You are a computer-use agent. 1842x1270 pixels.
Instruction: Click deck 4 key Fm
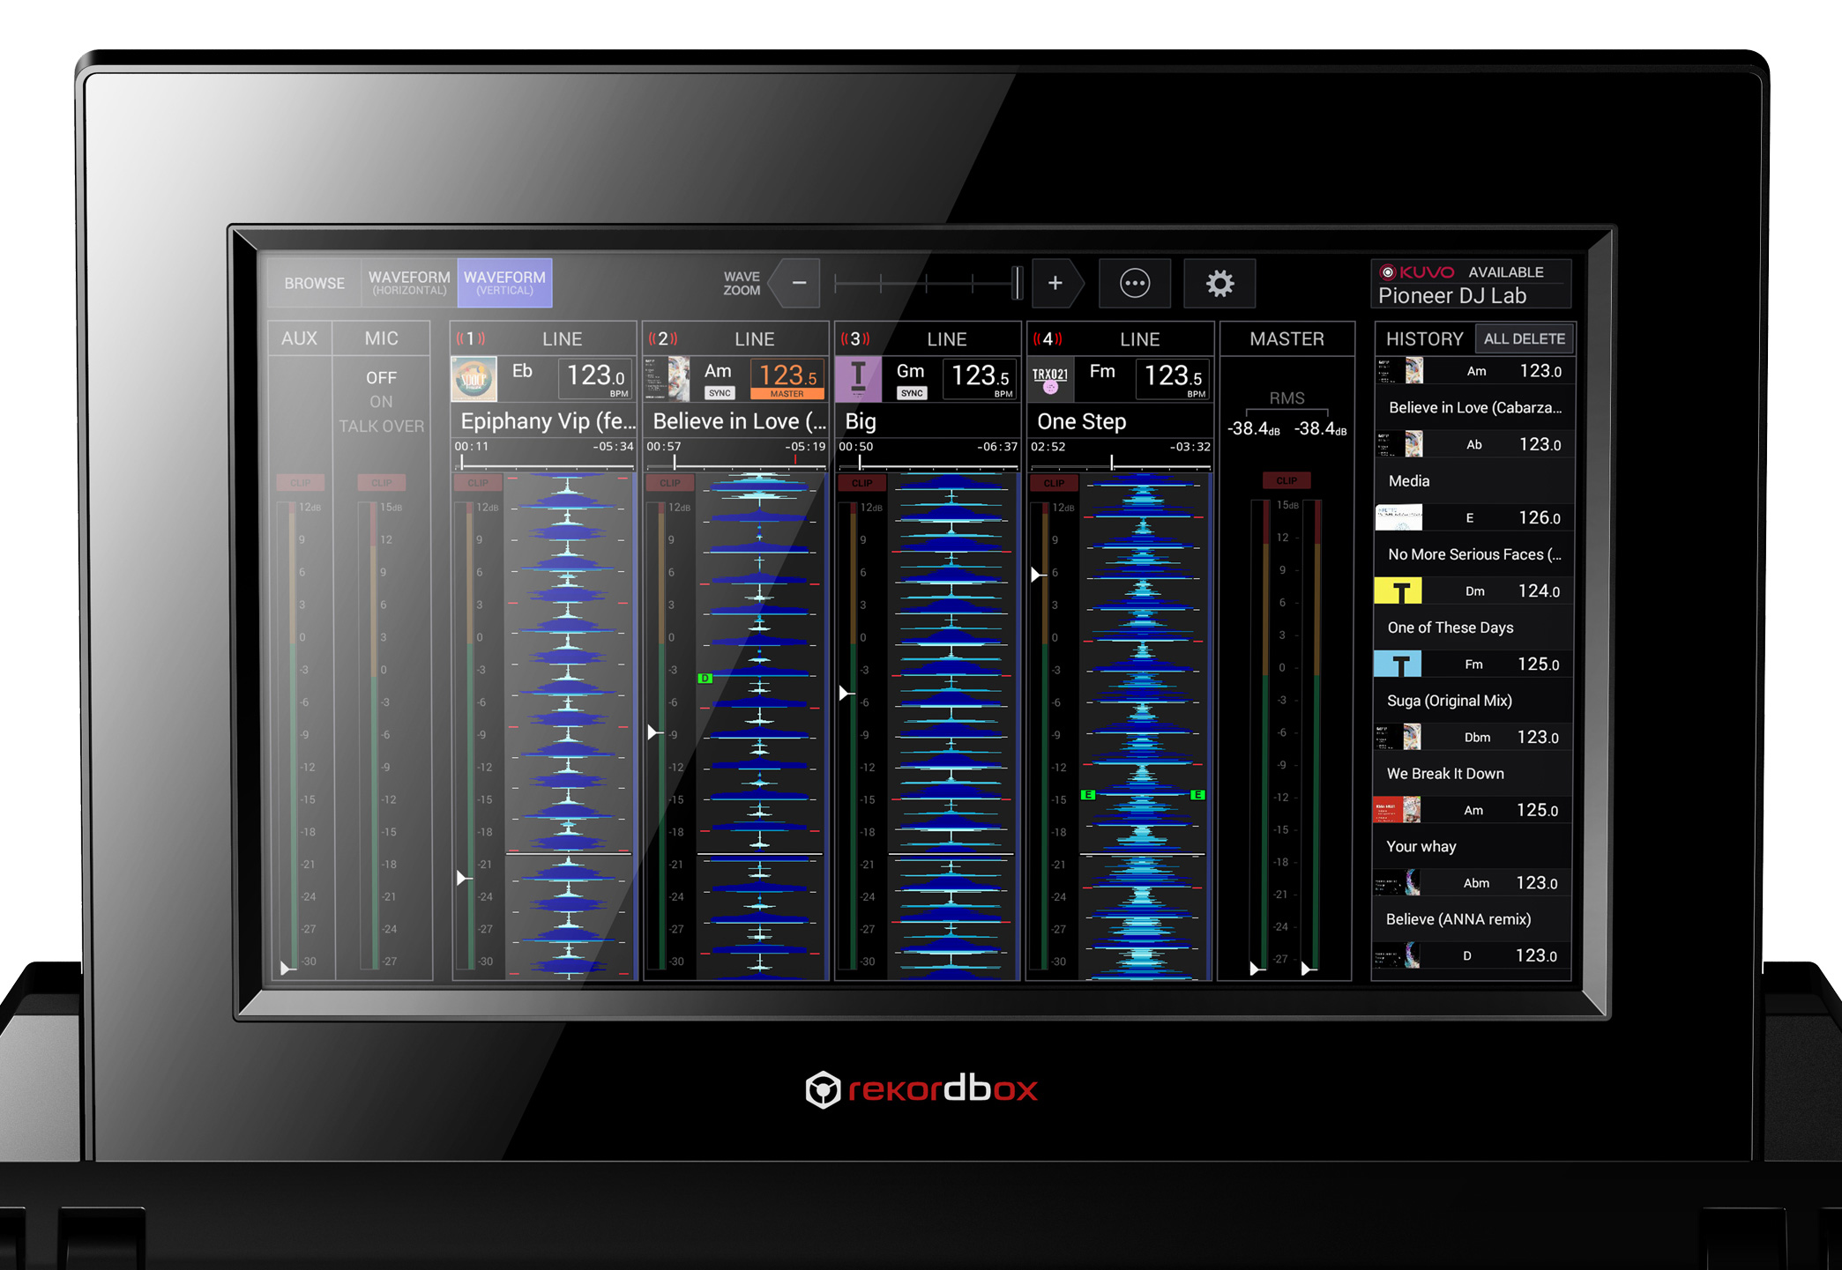coord(1102,371)
